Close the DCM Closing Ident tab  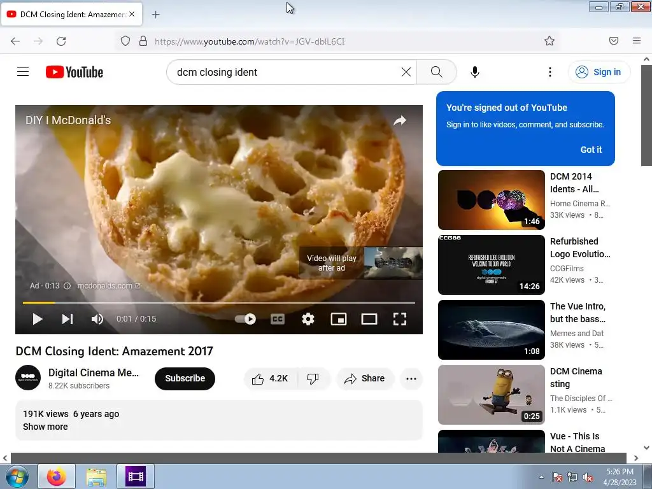(132, 14)
